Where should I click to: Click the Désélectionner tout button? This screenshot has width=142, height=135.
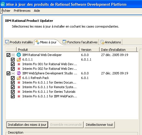coord(99,125)
